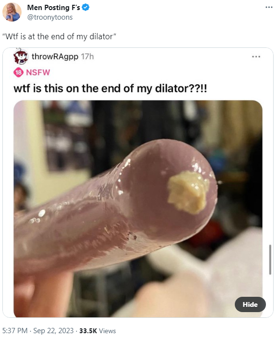The width and height of the screenshot is (276, 337).
Task: Open the quoted post card header area
Action: 138,57
